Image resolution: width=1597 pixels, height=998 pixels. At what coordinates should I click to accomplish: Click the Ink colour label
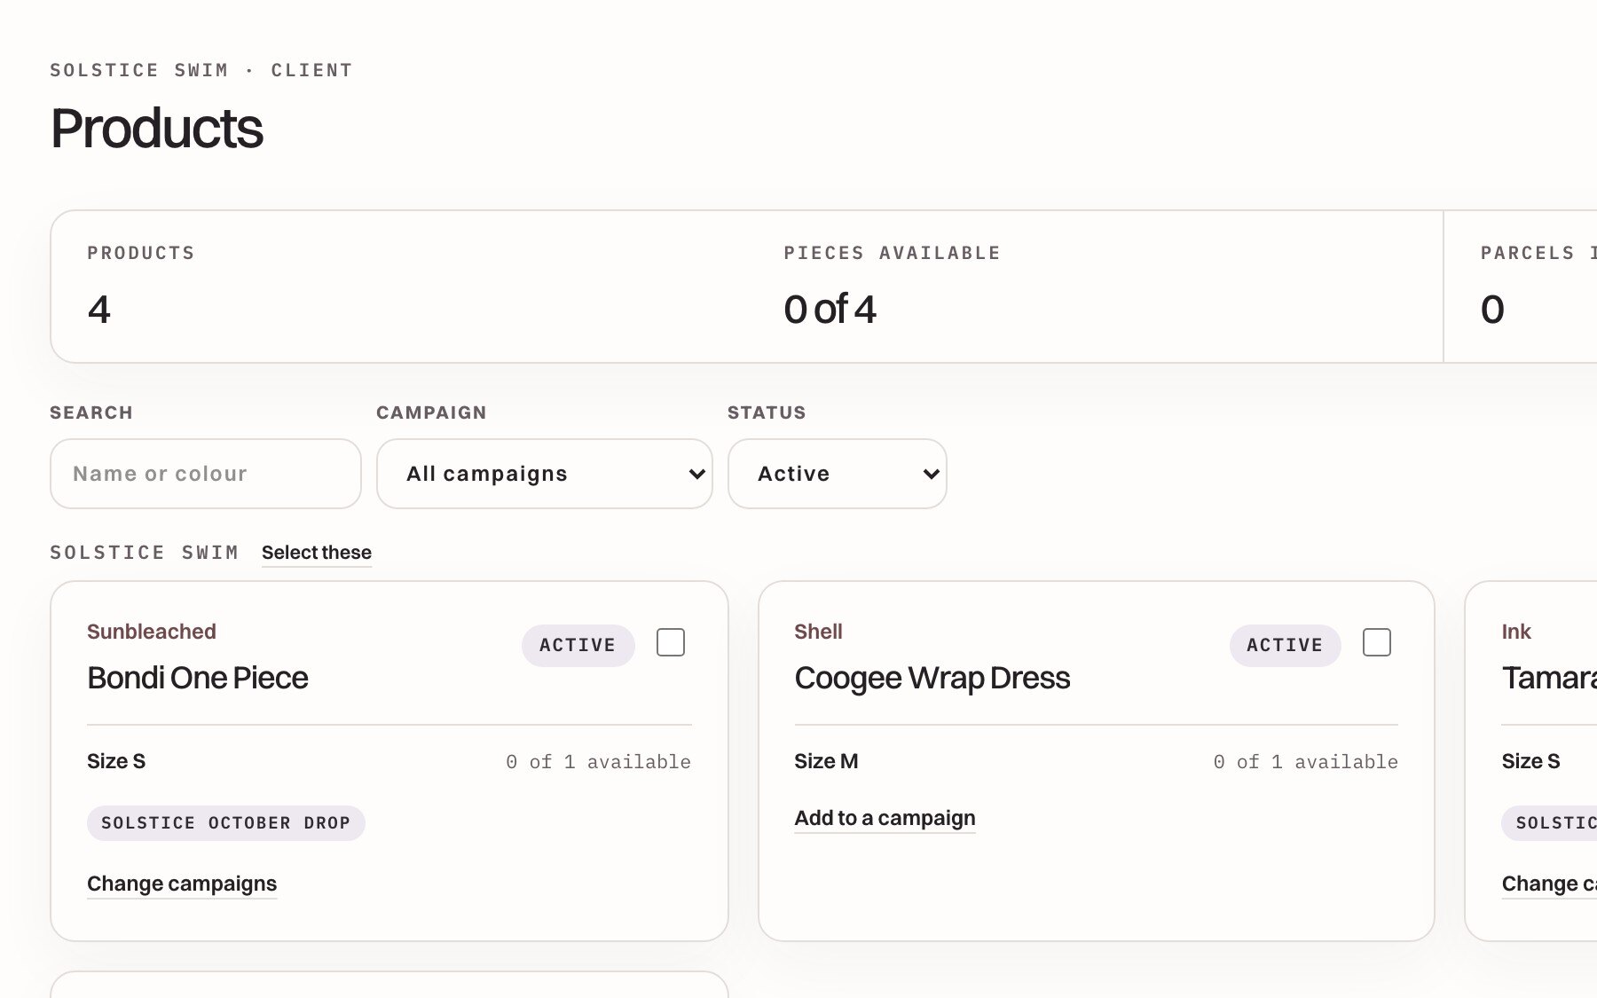point(1516,632)
